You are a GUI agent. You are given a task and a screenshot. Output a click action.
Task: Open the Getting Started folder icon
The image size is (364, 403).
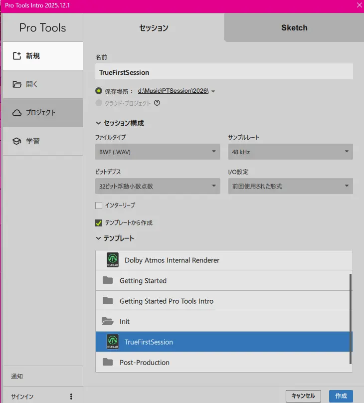click(x=108, y=280)
